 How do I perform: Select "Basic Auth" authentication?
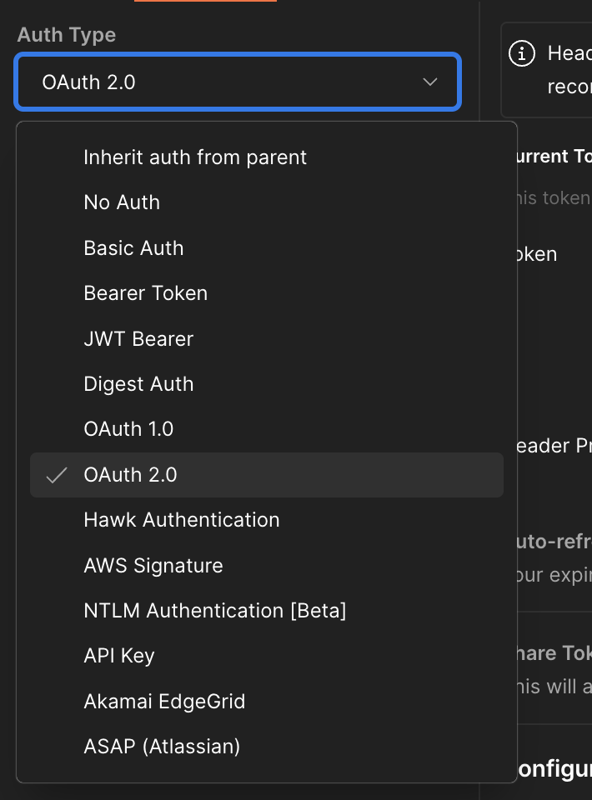point(133,247)
